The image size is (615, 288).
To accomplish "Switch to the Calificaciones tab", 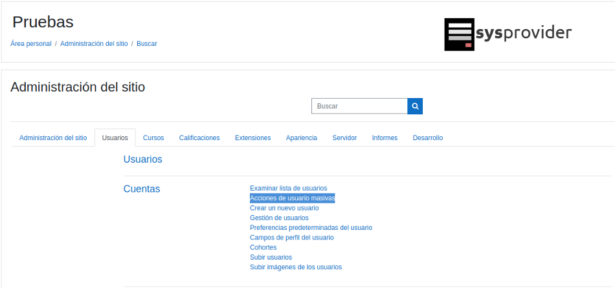I will 199,138.
